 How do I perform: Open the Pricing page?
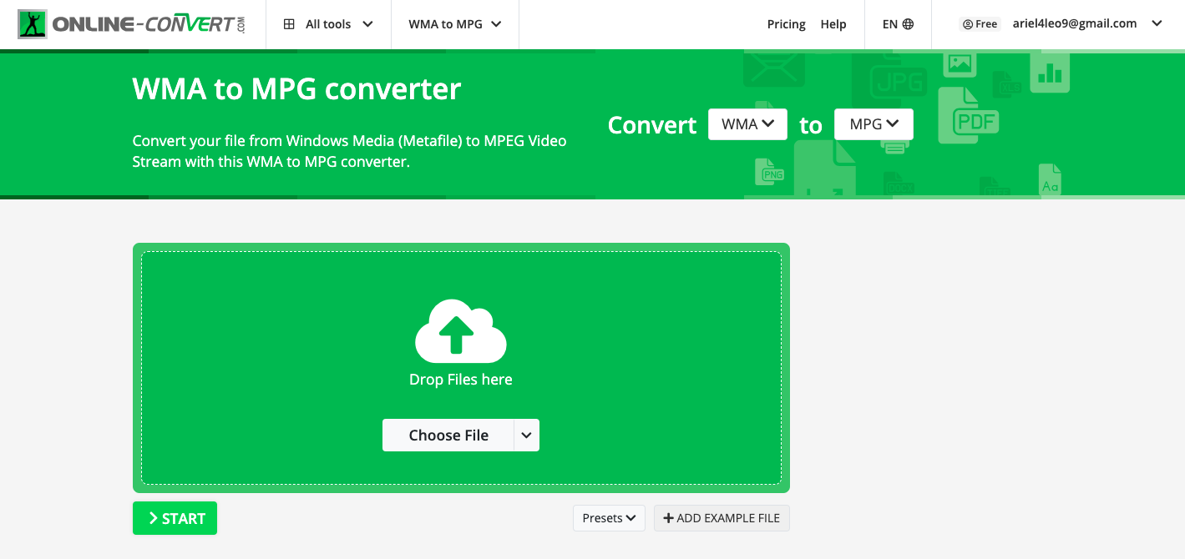coord(786,24)
